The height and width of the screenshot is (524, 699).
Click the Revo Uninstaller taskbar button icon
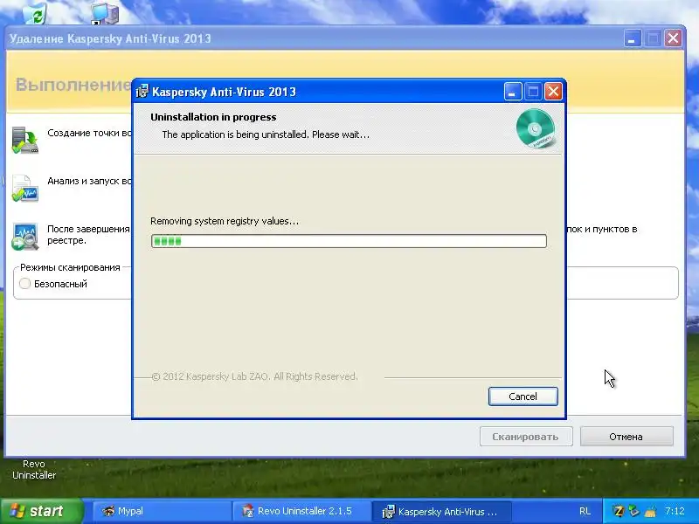coord(248,511)
